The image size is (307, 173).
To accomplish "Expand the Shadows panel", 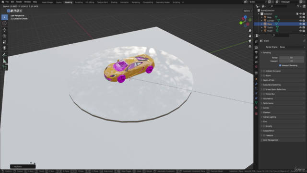I will click(x=283, y=112).
